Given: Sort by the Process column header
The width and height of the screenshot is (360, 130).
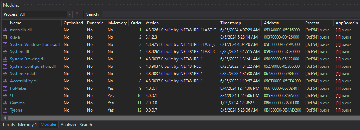Looking at the screenshot, I should 318,23.
